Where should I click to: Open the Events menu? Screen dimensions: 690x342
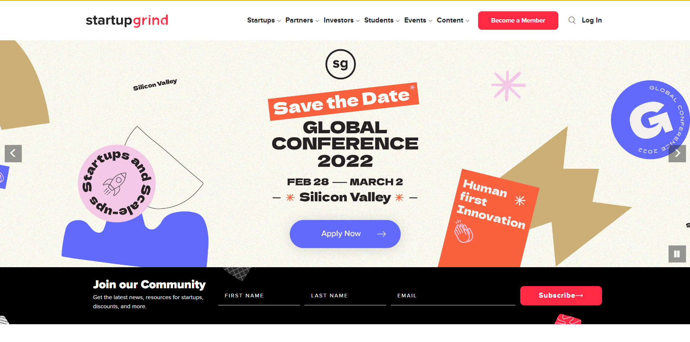[x=418, y=20]
